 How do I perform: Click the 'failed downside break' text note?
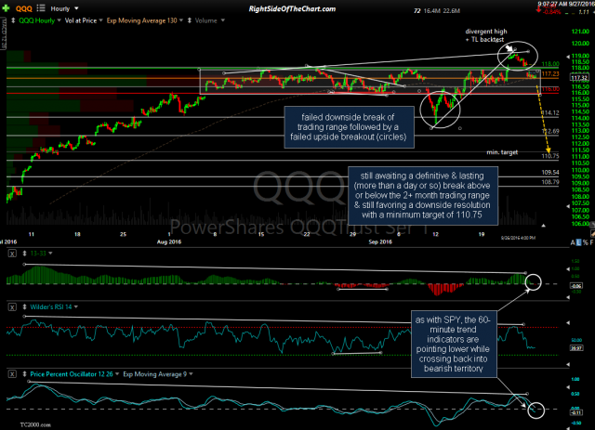(x=349, y=127)
